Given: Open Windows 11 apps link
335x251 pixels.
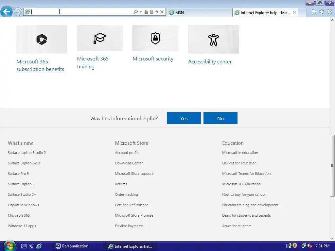Looking at the screenshot, I should 22,226.
